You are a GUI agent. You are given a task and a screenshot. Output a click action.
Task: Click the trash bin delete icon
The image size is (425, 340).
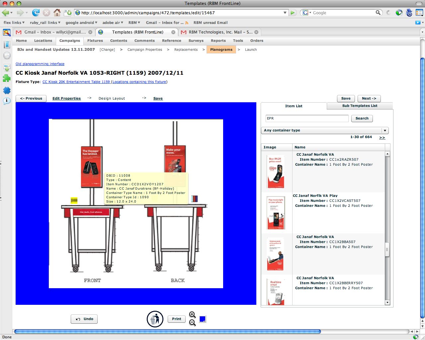pyautogui.click(x=155, y=319)
